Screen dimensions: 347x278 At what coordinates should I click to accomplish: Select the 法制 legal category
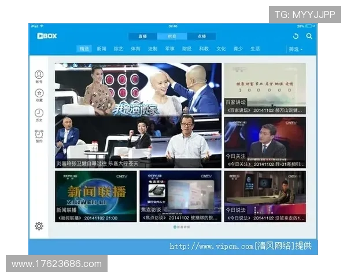tap(153, 49)
